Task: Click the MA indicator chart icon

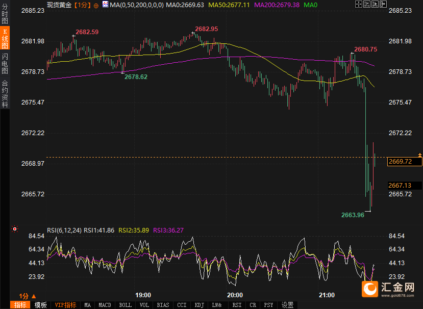Action: 105,5
